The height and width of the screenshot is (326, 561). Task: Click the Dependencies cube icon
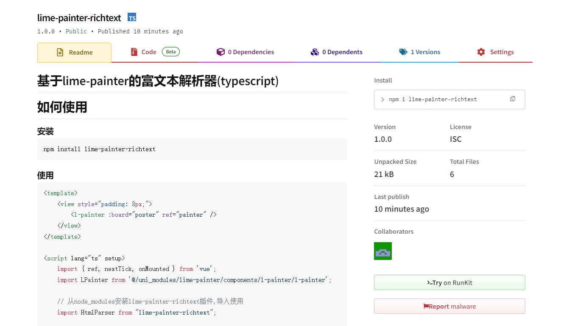[x=220, y=52]
